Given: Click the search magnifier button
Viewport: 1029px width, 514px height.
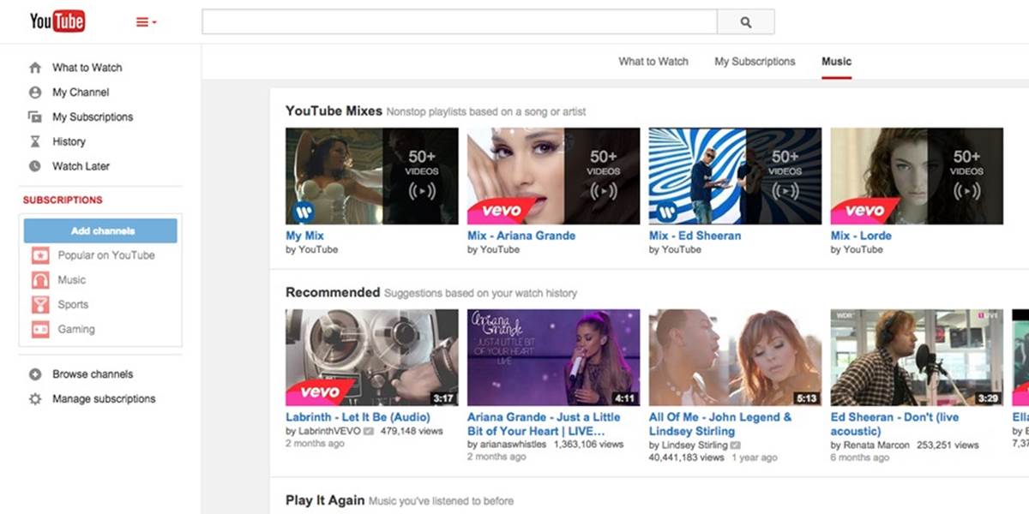Looking at the screenshot, I should click(x=745, y=21).
